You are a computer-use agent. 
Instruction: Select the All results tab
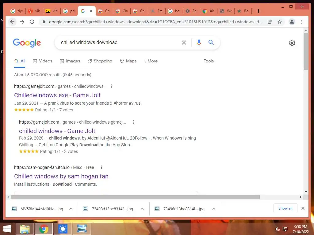point(20,61)
